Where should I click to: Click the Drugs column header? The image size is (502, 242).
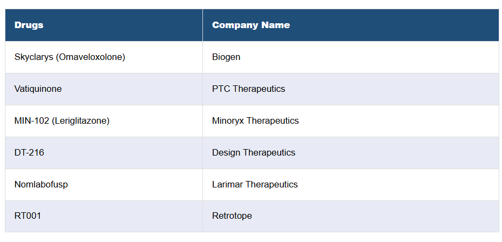pyautogui.click(x=29, y=25)
